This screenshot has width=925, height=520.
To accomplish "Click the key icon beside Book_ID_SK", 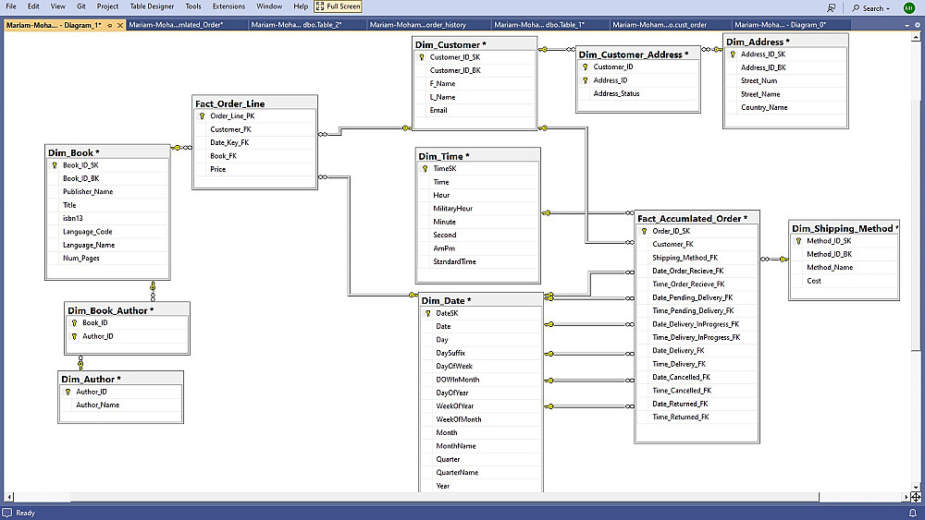I will click(x=55, y=165).
